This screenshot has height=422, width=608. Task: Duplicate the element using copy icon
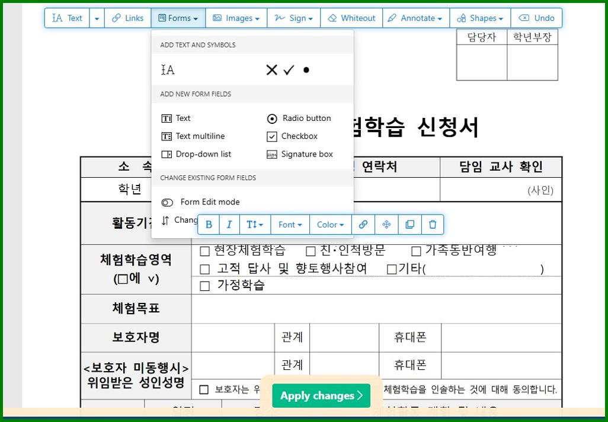click(409, 224)
